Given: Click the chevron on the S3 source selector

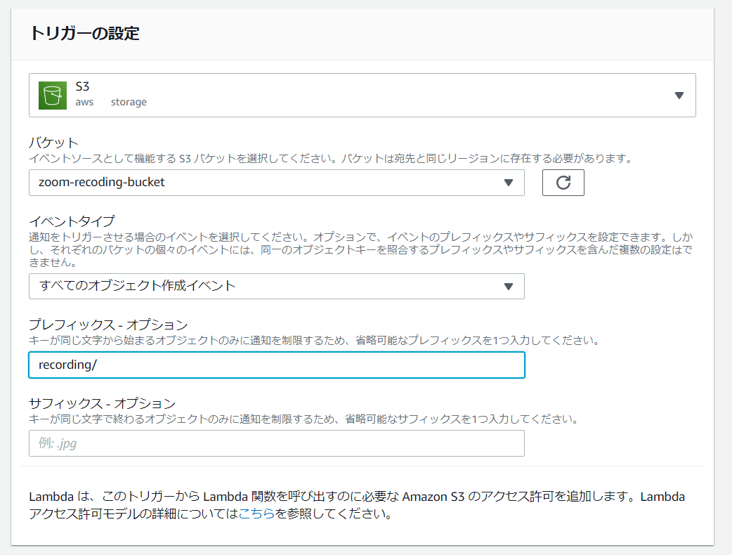Looking at the screenshot, I should pos(679,94).
